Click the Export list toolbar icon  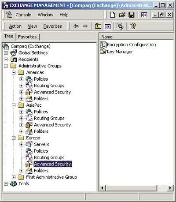pos(120,26)
